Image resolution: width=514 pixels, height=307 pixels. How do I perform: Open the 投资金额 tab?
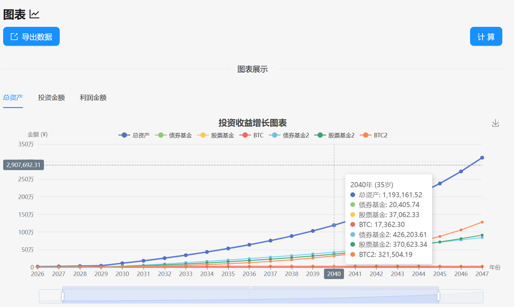click(x=51, y=97)
